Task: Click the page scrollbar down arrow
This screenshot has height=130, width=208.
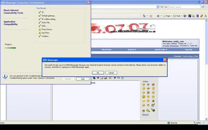Action: tap(206, 119)
